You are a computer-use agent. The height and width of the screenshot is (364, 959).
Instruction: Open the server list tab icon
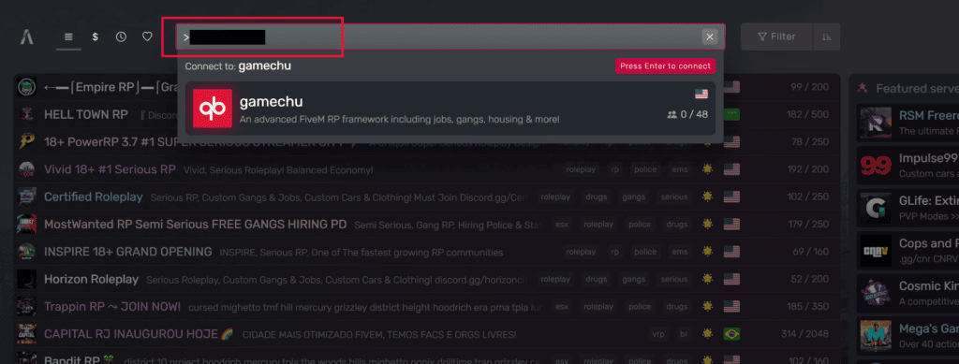pos(68,36)
